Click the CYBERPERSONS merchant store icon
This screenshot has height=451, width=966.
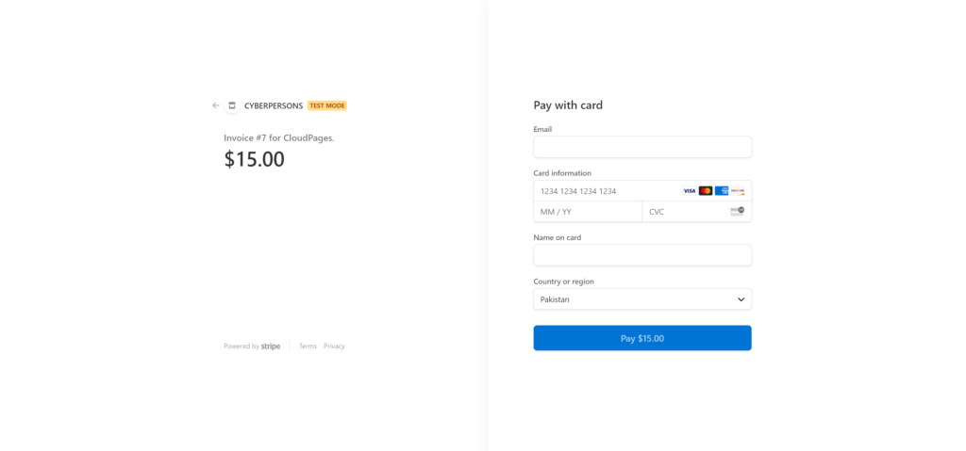232,105
